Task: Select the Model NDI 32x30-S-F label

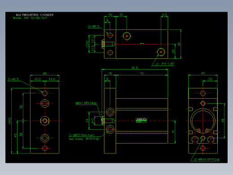Action: tap(30, 18)
